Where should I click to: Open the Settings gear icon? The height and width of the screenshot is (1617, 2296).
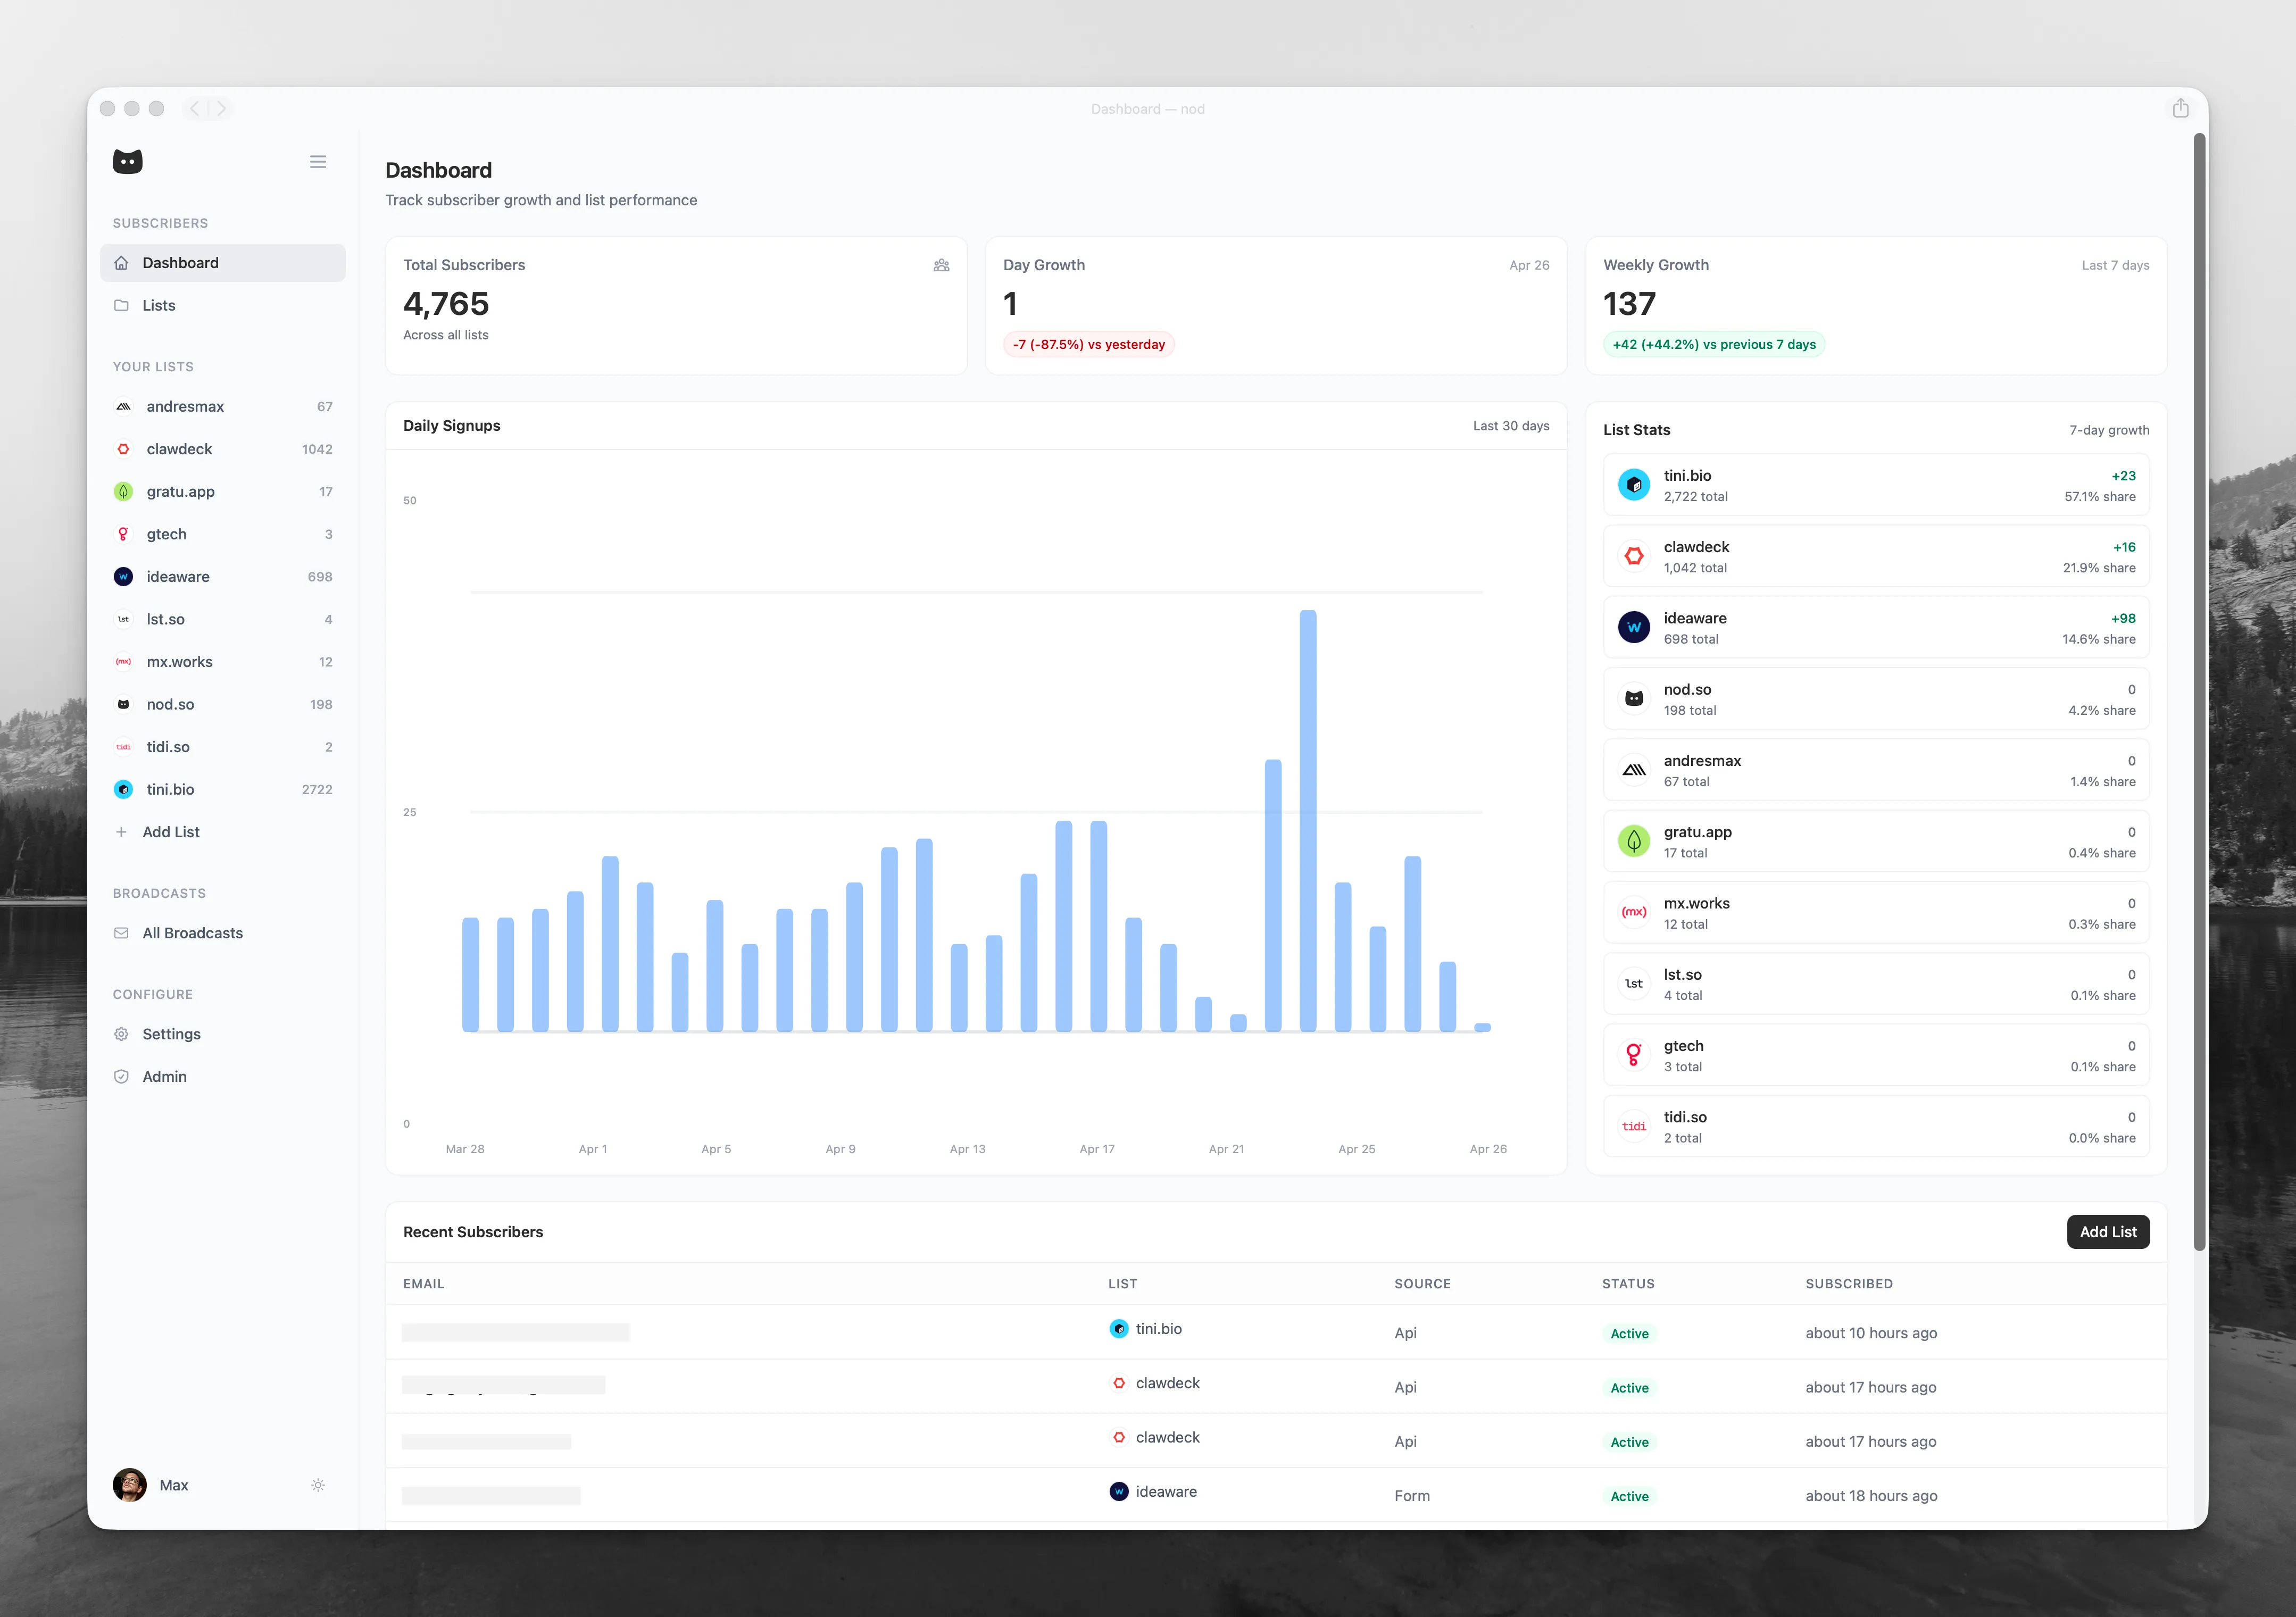pyautogui.click(x=121, y=1034)
